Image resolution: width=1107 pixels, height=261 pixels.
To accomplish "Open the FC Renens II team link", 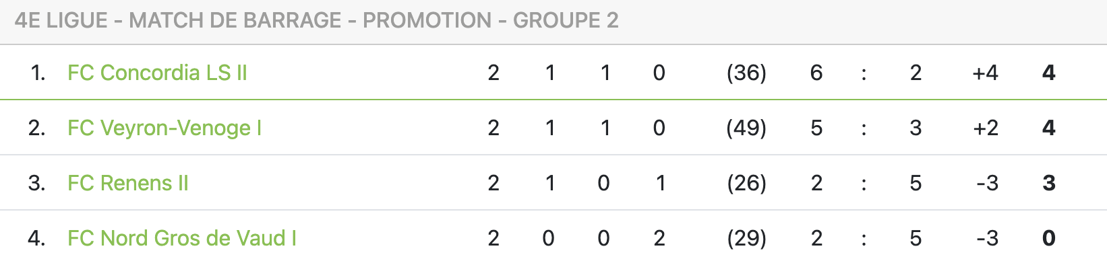I will (x=128, y=183).
